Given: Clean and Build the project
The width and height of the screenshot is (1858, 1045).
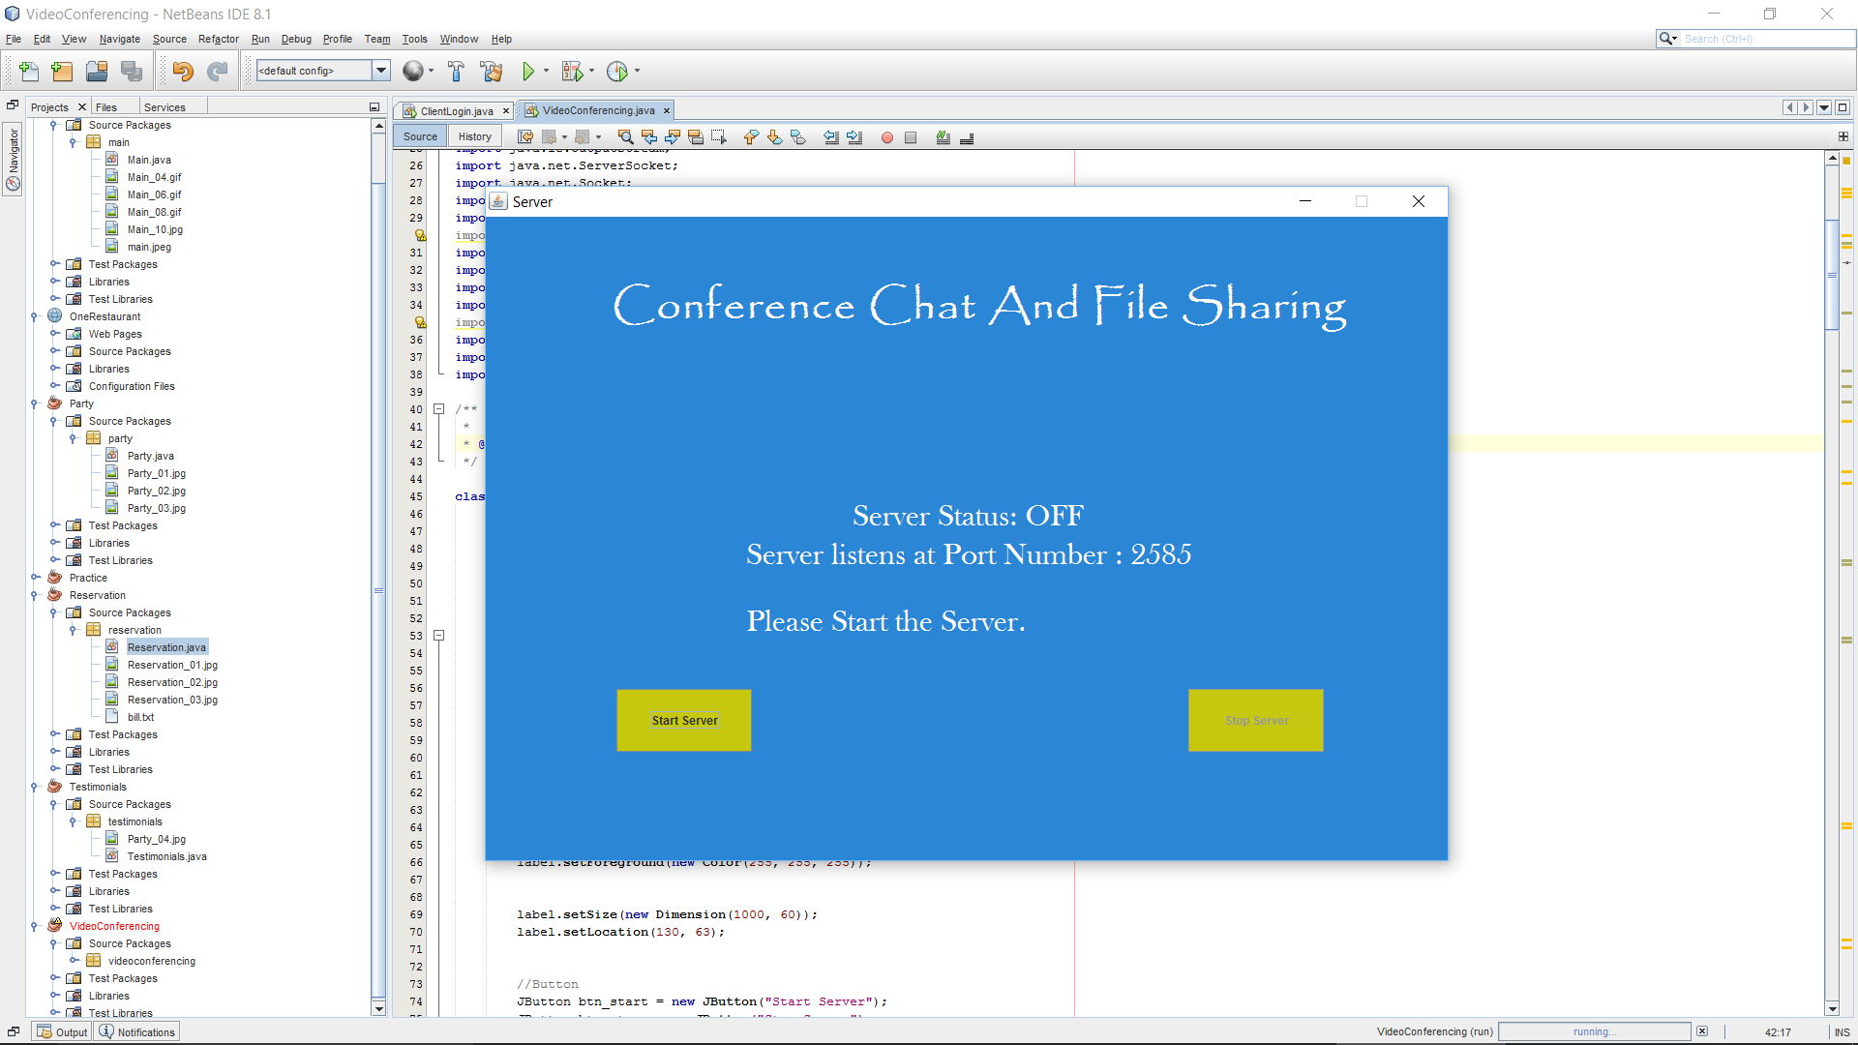Looking at the screenshot, I should [x=490, y=71].
